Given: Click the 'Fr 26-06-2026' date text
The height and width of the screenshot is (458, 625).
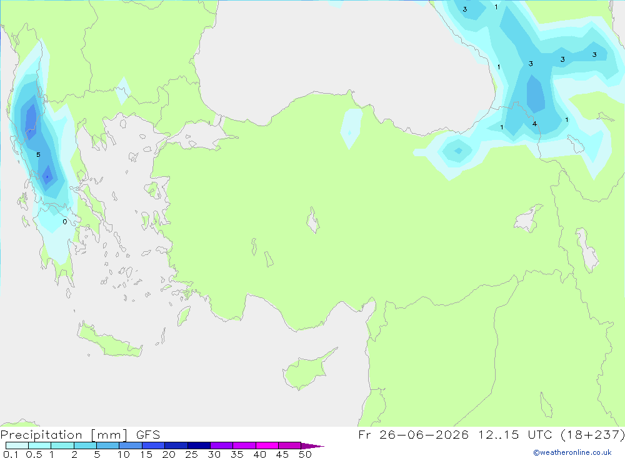Looking at the screenshot, I should [413, 435].
